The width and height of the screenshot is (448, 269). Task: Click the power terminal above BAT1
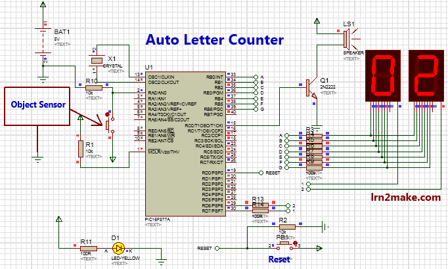pyautogui.click(x=43, y=5)
